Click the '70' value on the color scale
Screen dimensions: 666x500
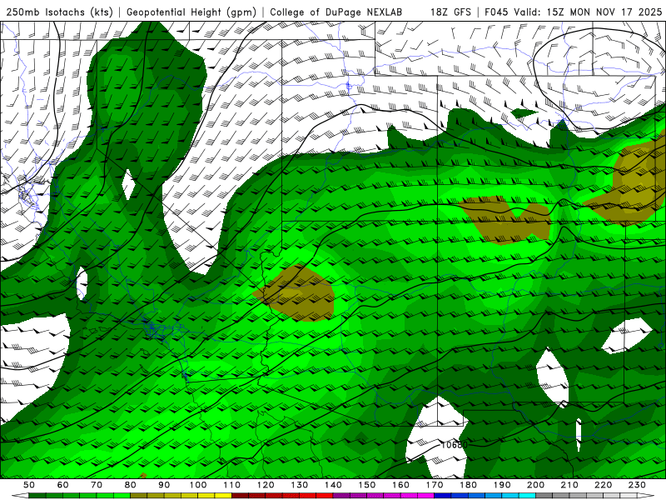(x=97, y=485)
